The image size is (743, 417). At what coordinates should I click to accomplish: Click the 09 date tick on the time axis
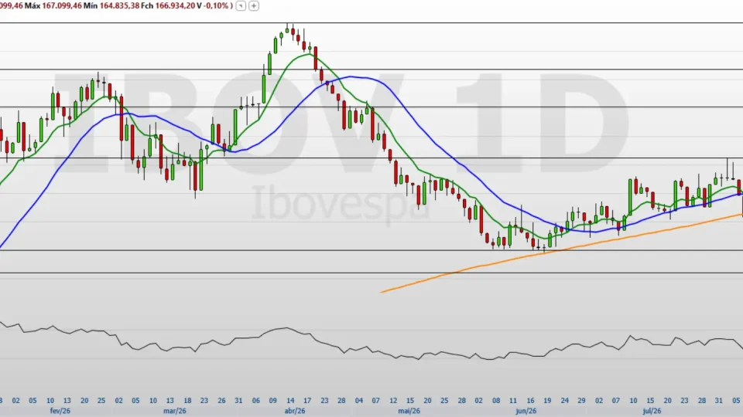point(272,401)
